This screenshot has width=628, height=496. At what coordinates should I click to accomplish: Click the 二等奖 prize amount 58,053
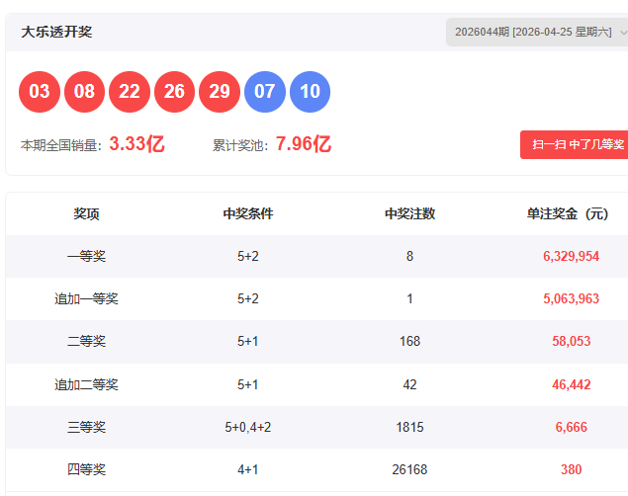click(x=571, y=341)
